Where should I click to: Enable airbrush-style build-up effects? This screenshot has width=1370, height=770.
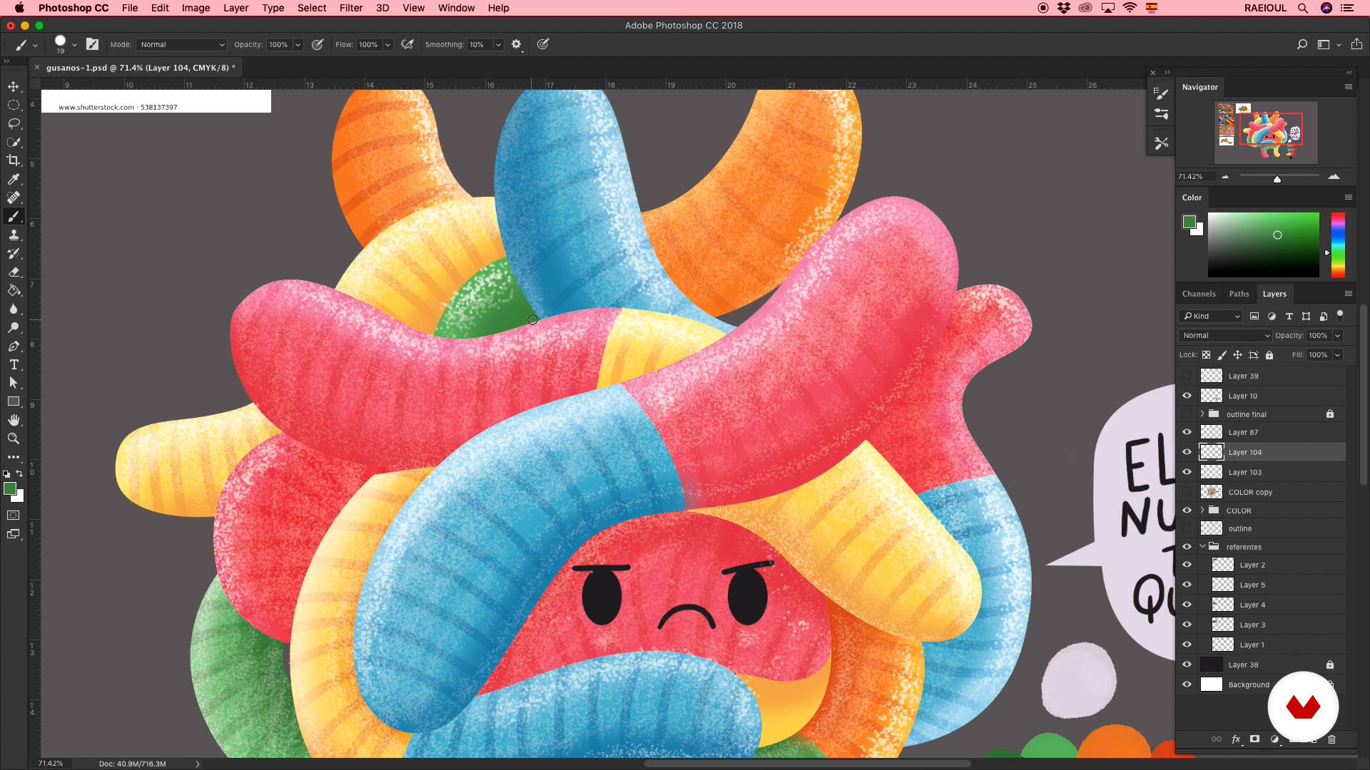pos(407,44)
